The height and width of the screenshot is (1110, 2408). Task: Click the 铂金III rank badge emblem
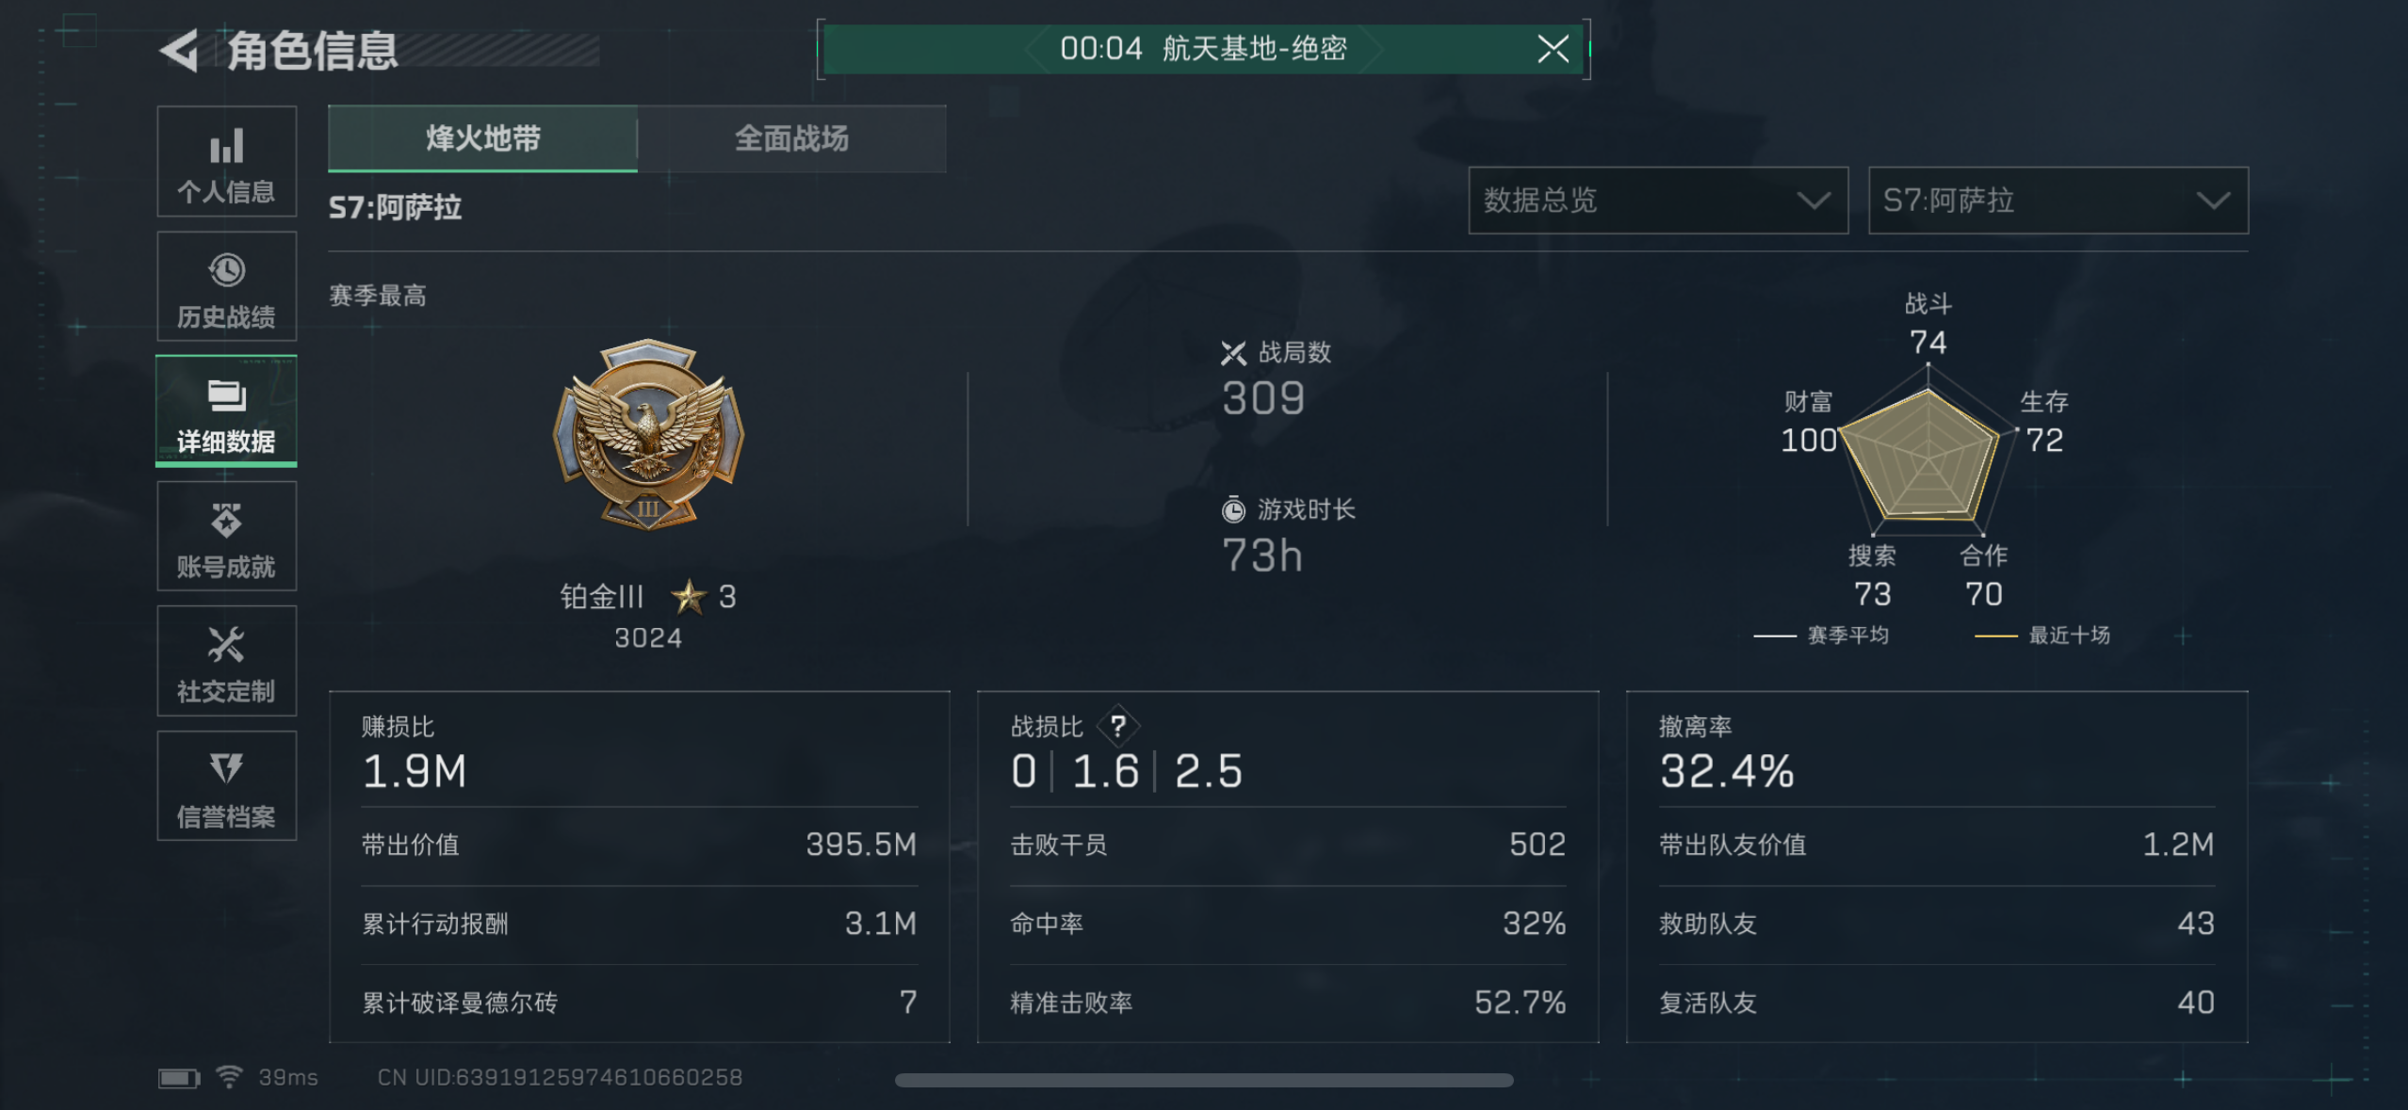[648, 435]
